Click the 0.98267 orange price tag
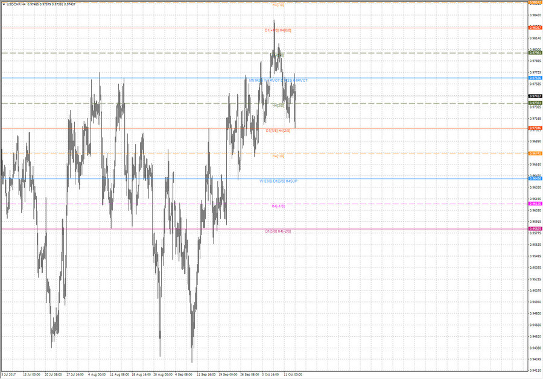This screenshot has height=379, width=543. [x=535, y=28]
